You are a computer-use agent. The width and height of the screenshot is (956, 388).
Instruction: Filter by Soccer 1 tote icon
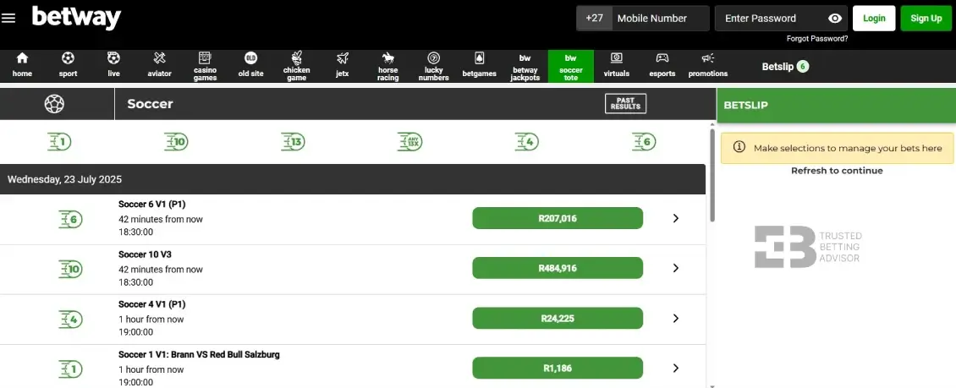(59, 142)
